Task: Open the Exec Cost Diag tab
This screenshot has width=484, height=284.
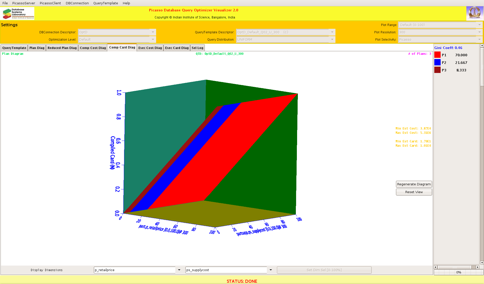Action: [150, 48]
